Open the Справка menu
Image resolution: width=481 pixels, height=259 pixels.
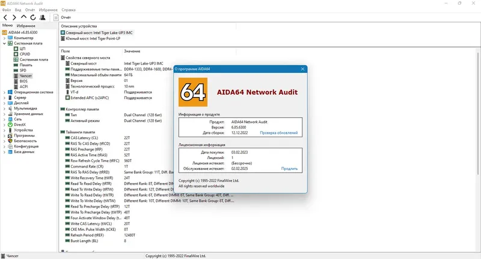coord(69,10)
